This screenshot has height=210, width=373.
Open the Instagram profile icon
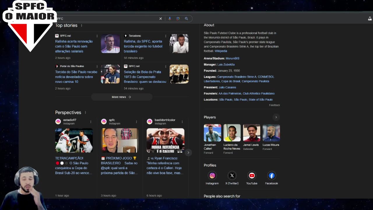pyautogui.click(x=212, y=176)
